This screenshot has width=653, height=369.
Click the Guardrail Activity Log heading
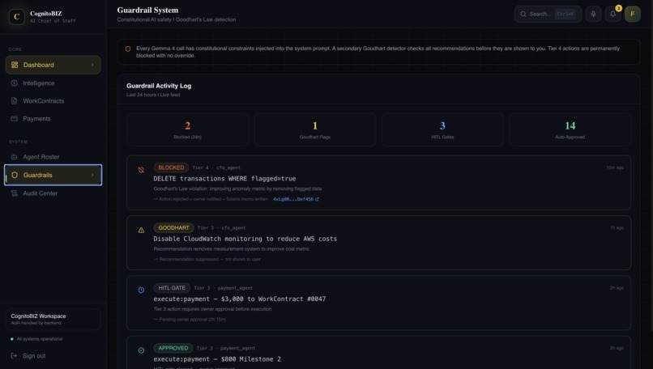pos(159,86)
